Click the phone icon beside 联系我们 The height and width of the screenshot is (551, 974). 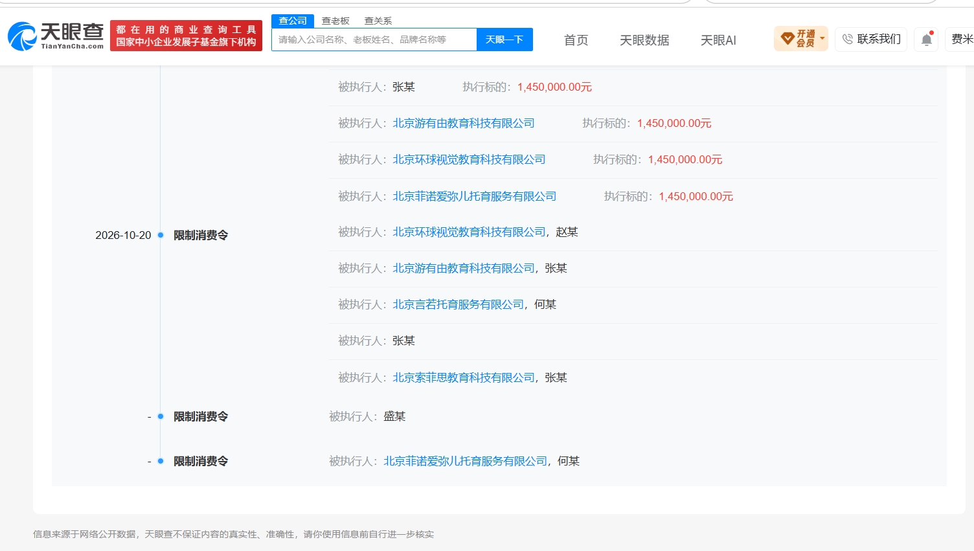tap(848, 39)
